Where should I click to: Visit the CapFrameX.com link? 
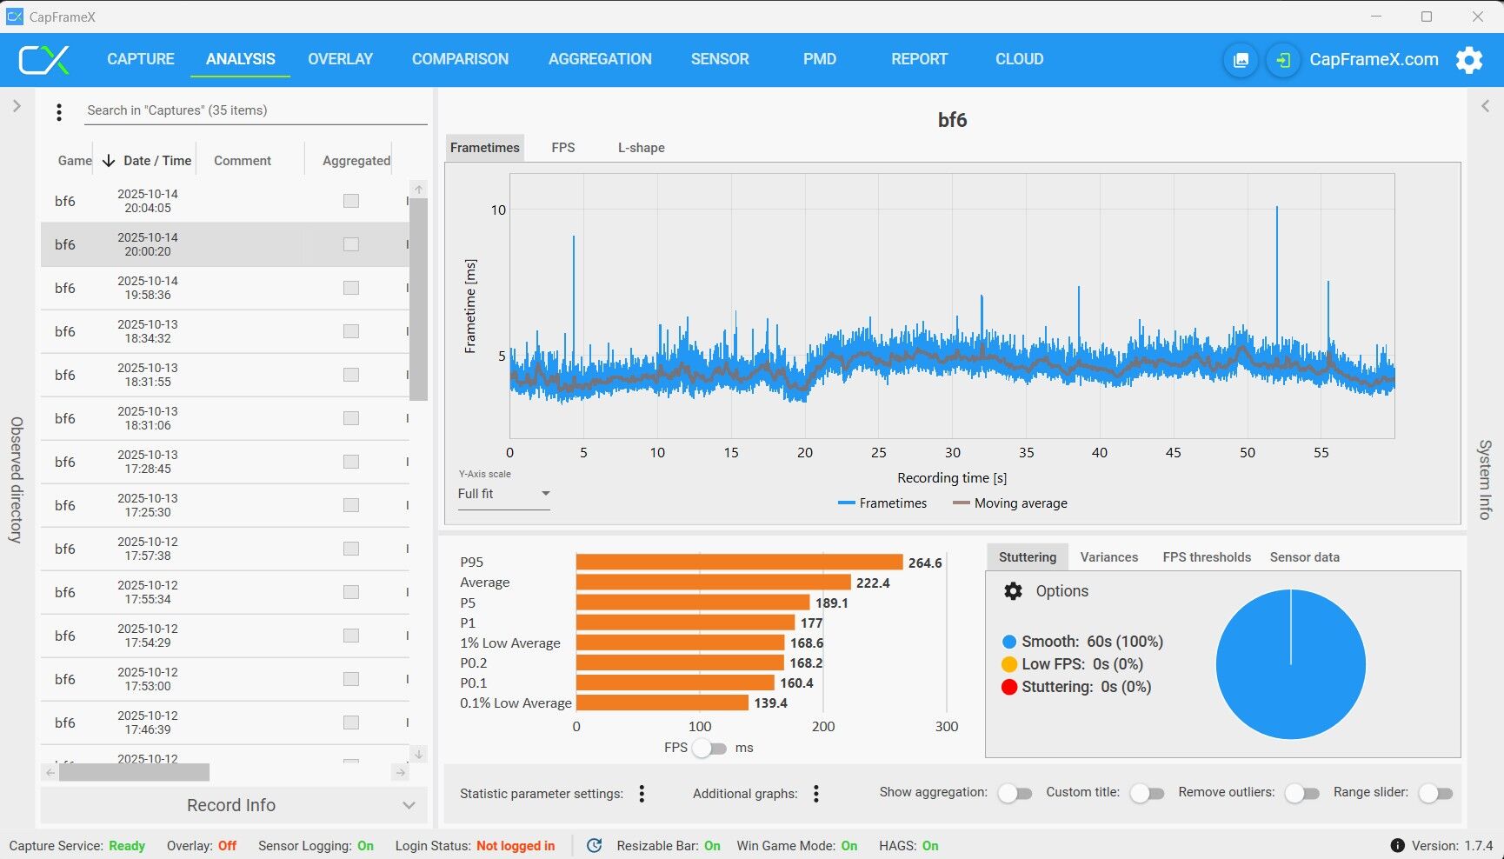tap(1374, 59)
